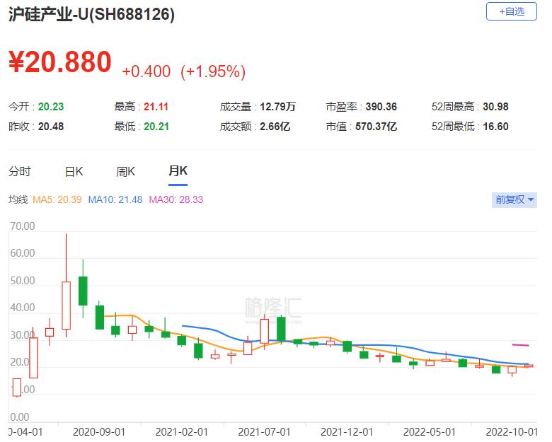Screen dimensions: 552x442
Task: Click the x-axis date label 2021-02-01
Action: [182, 432]
